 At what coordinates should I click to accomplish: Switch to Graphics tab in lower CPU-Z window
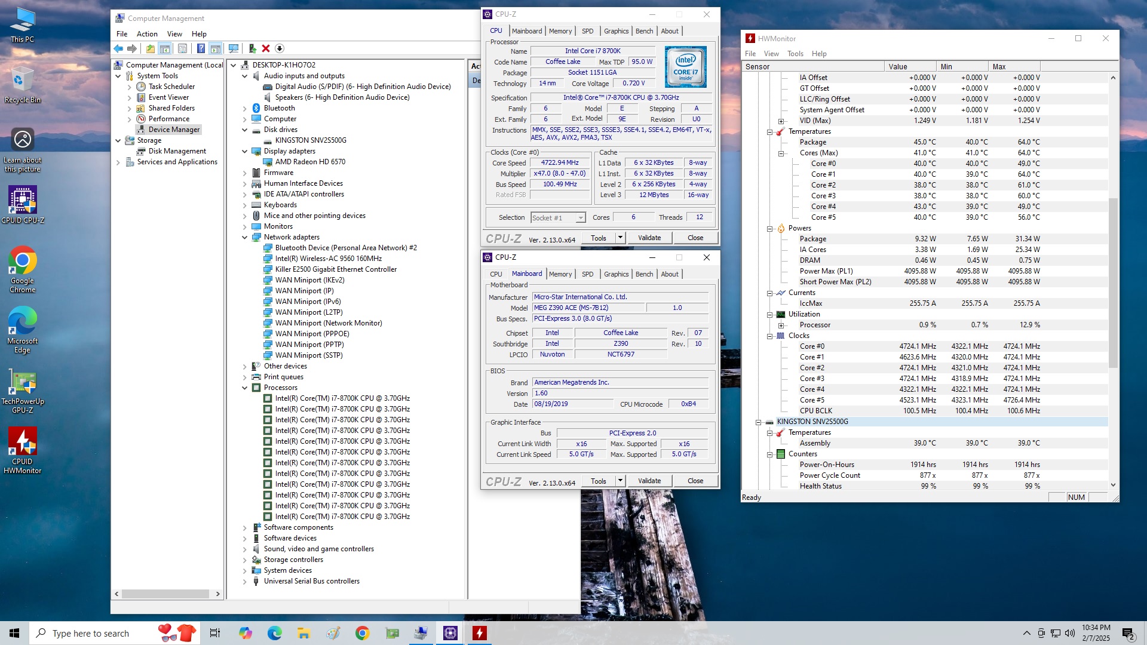pos(616,274)
